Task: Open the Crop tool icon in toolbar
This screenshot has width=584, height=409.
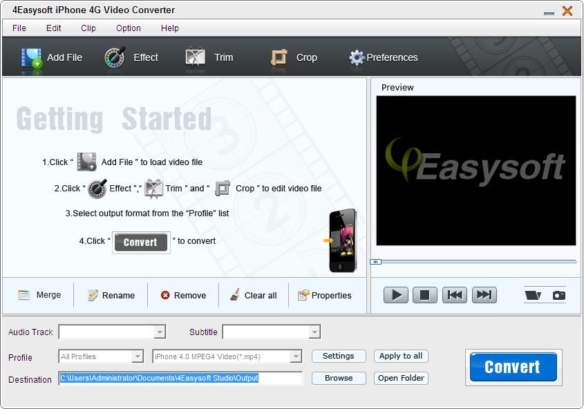Action: coord(279,57)
